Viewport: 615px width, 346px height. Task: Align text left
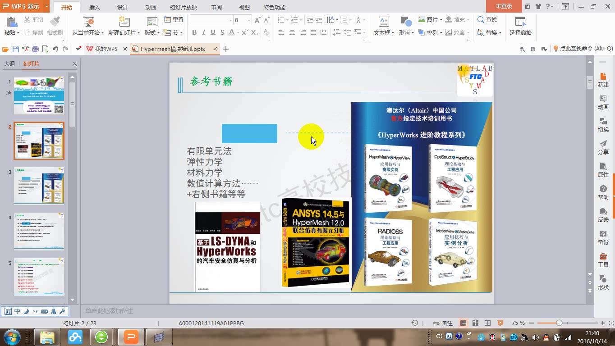(x=281, y=32)
